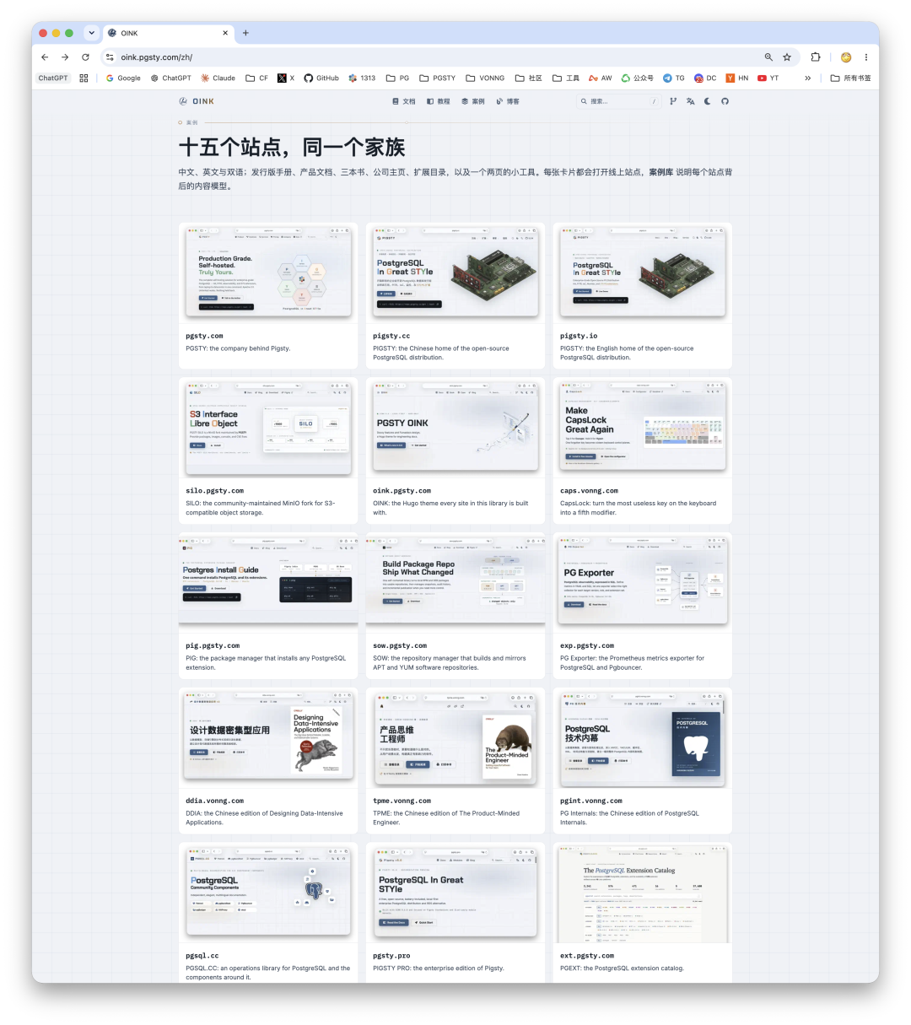
Task: Open the 博客 navigation item
Action: coord(508,101)
